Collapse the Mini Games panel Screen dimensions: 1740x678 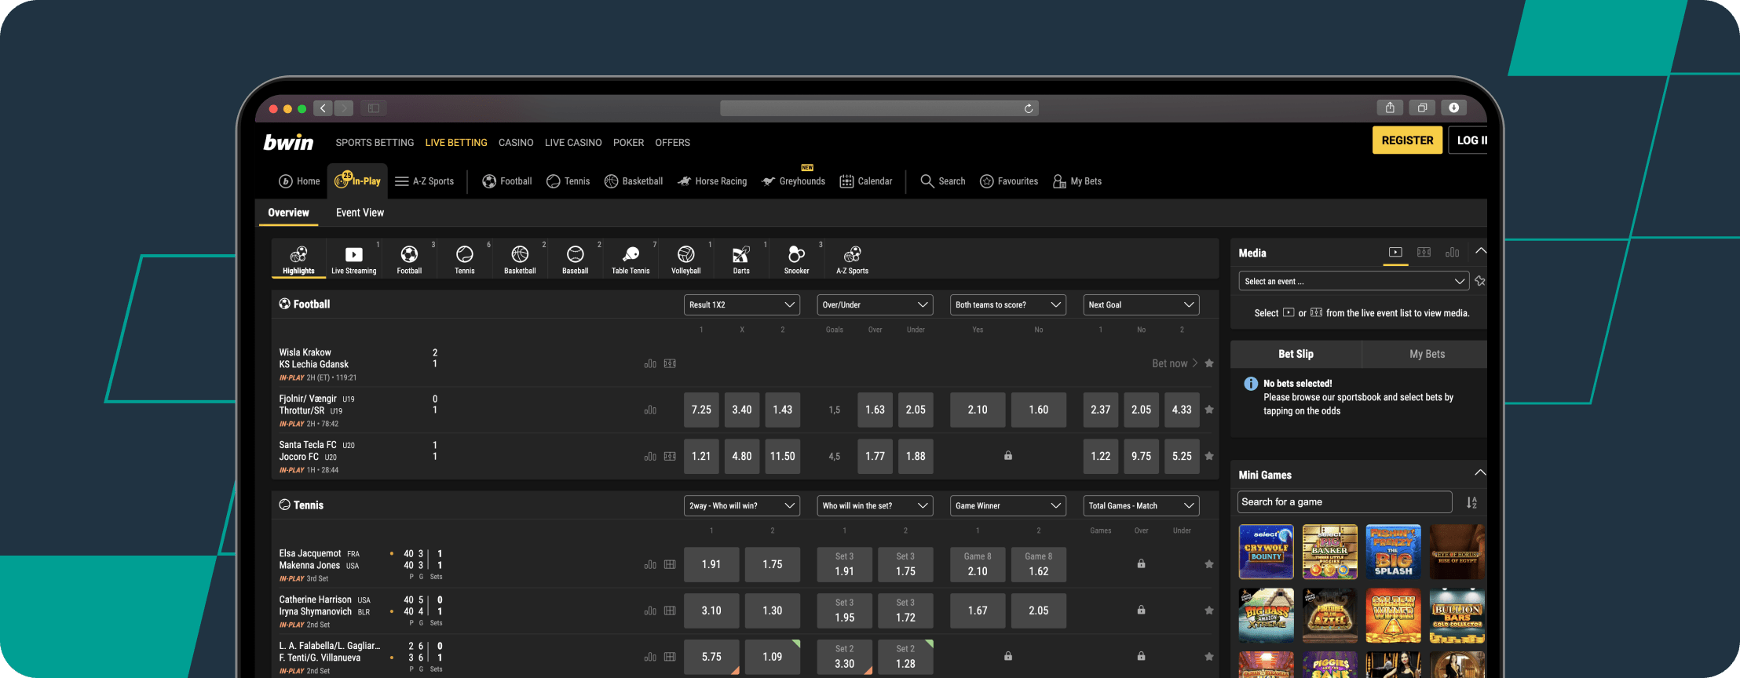(1480, 472)
